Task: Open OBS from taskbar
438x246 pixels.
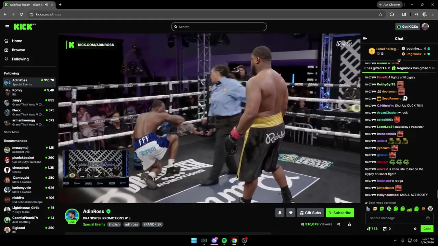Action: pos(244,241)
